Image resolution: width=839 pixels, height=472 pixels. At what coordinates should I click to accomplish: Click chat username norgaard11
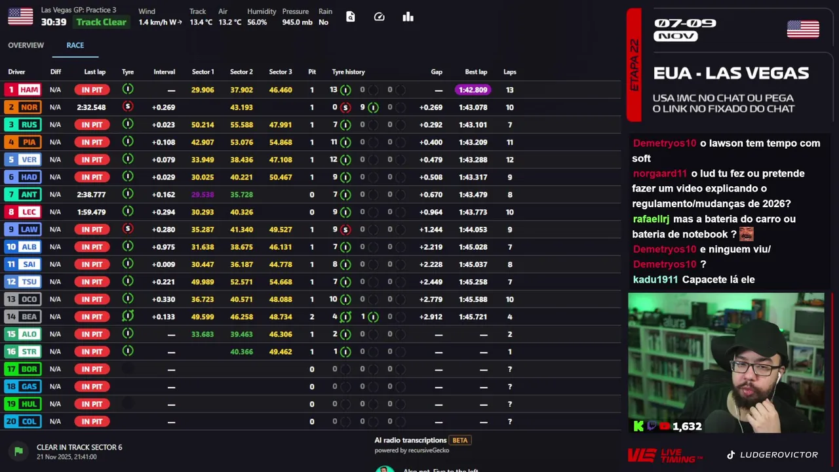[660, 174]
